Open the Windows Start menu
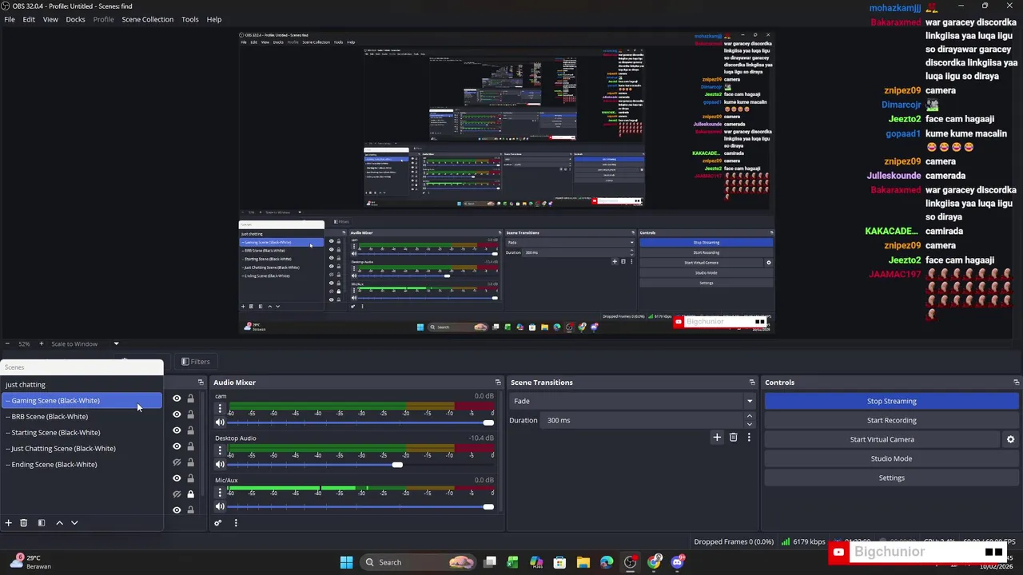This screenshot has width=1023, height=575. point(346,562)
